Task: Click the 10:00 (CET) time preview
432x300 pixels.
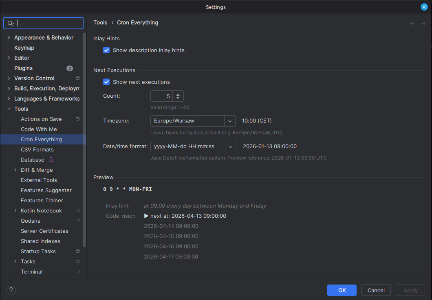Action: pyautogui.click(x=257, y=121)
